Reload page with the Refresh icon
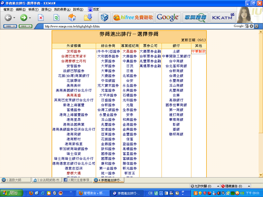The image size is (263, 197). click(x=56, y=18)
